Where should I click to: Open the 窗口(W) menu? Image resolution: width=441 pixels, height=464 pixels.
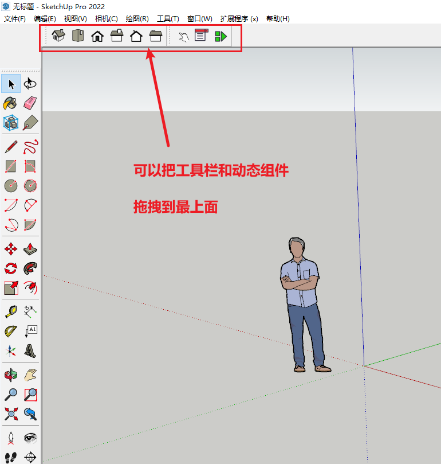point(199,19)
